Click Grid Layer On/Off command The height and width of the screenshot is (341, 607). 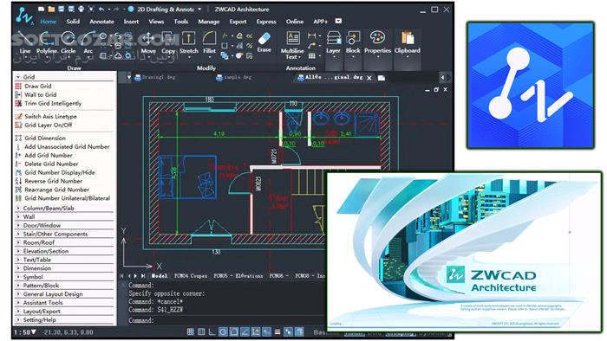coord(49,125)
